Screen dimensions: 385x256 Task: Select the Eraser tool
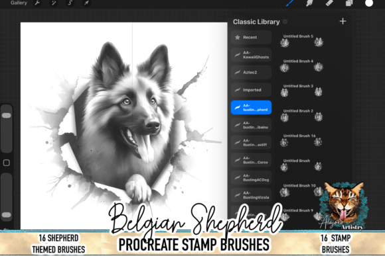click(329, 3)
